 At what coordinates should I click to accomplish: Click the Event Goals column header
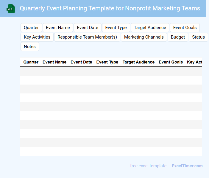point(171,62)
